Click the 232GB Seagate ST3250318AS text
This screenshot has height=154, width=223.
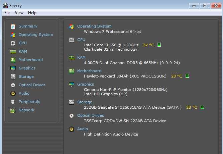click(x=133, y=107)
